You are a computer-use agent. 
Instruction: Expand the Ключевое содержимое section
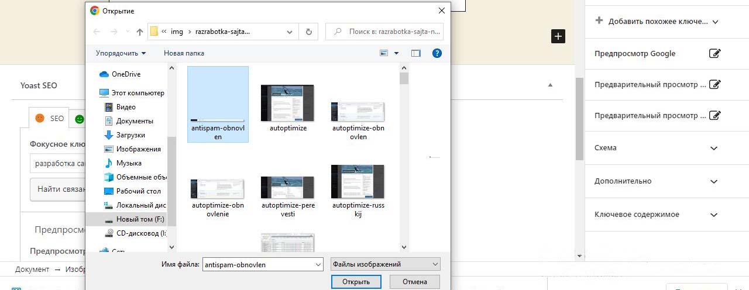click(x=714, y=215)
